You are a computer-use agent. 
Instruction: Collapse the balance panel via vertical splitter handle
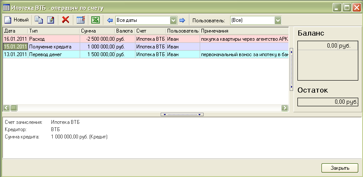(x=291, y=69)
